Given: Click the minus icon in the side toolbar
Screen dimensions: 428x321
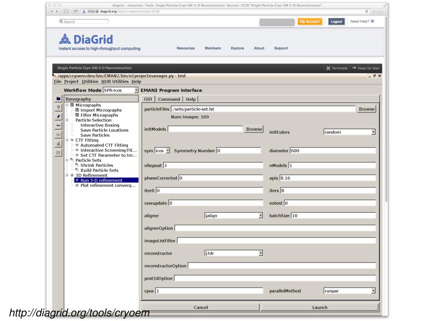Looking at the screenshot, I should pos(59,126).
